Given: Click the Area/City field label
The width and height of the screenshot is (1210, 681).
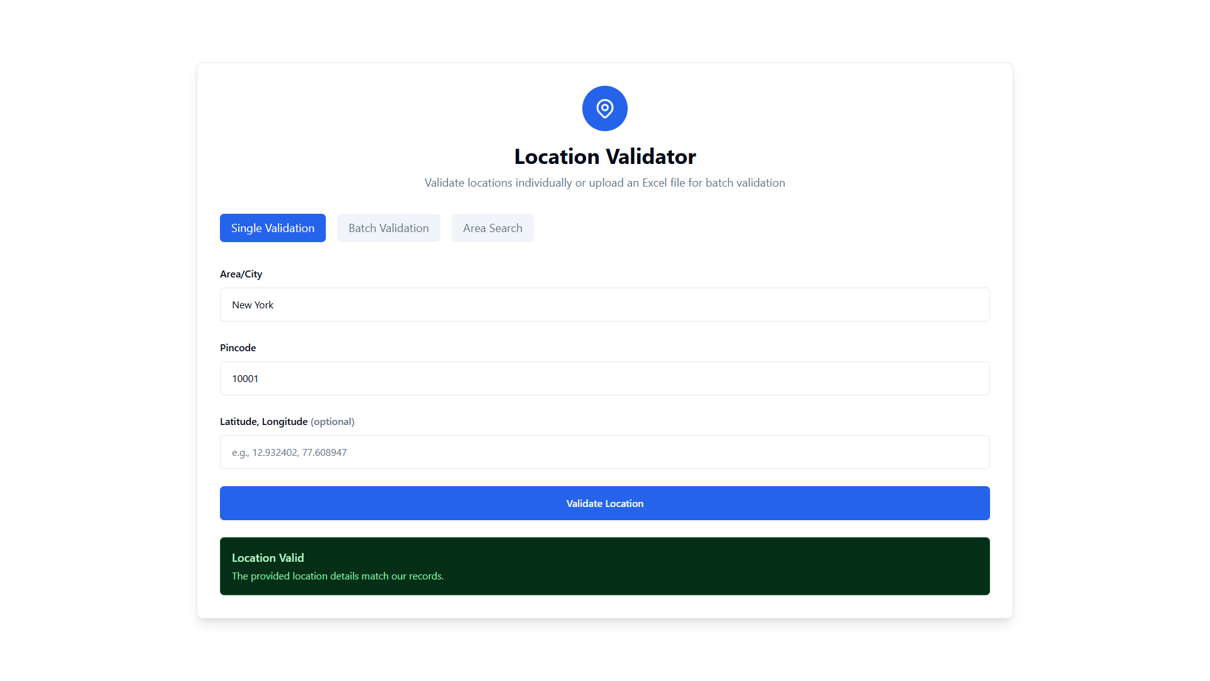Looking at the screenshot, I should [241, 274].
